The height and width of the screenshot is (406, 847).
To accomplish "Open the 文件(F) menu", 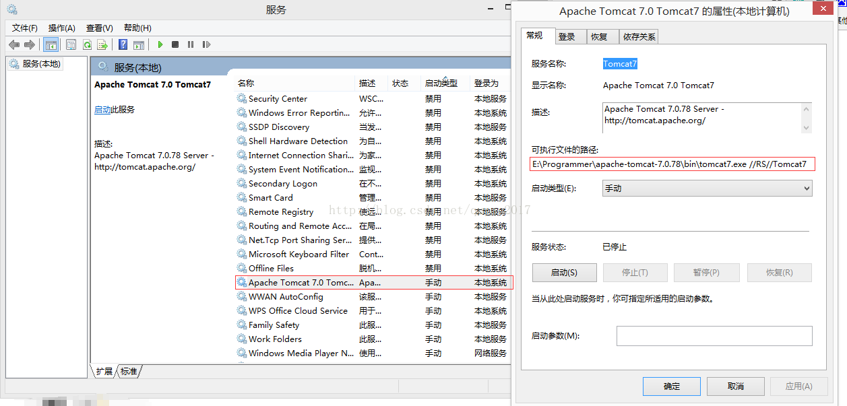I will (x=25, y=28).
